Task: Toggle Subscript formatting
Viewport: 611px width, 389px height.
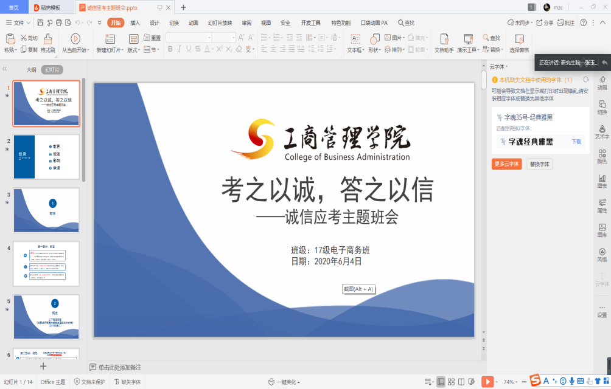Action: (229, 49)
